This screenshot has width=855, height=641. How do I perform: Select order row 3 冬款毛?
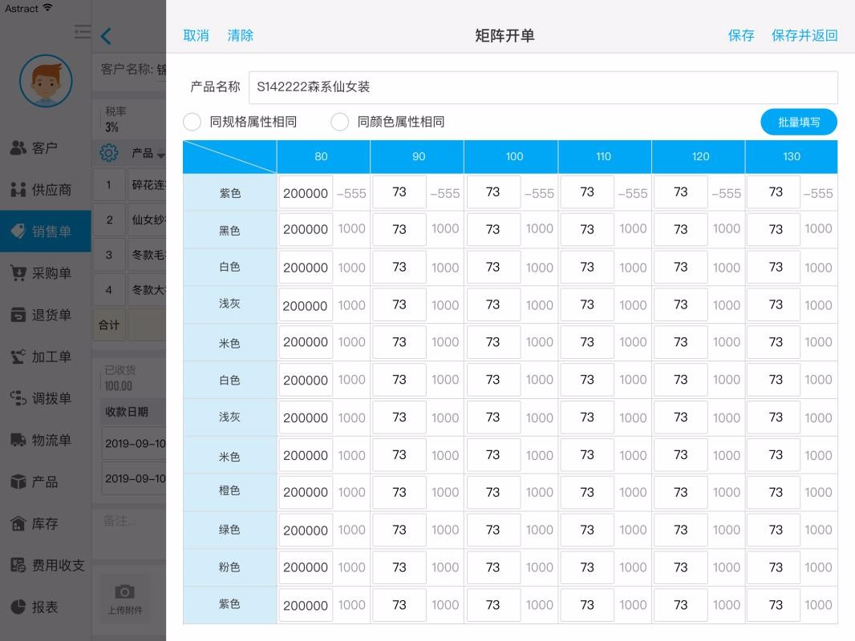130,254
